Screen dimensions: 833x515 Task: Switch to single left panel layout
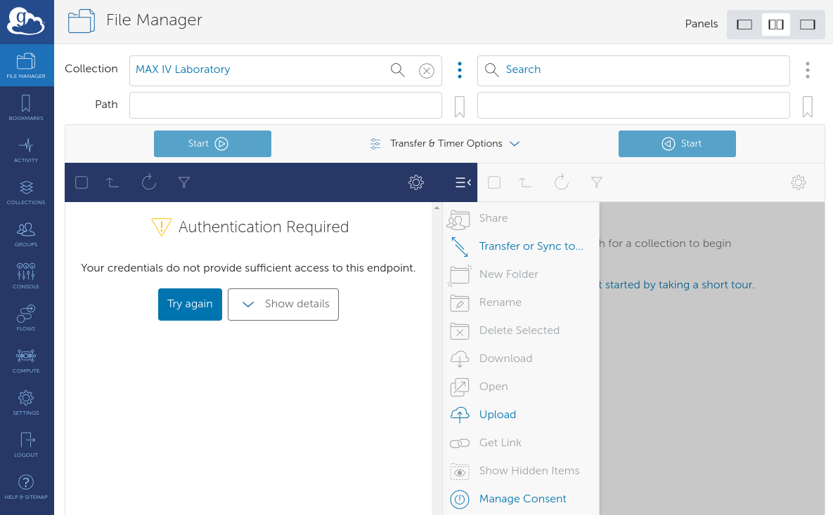744,25
